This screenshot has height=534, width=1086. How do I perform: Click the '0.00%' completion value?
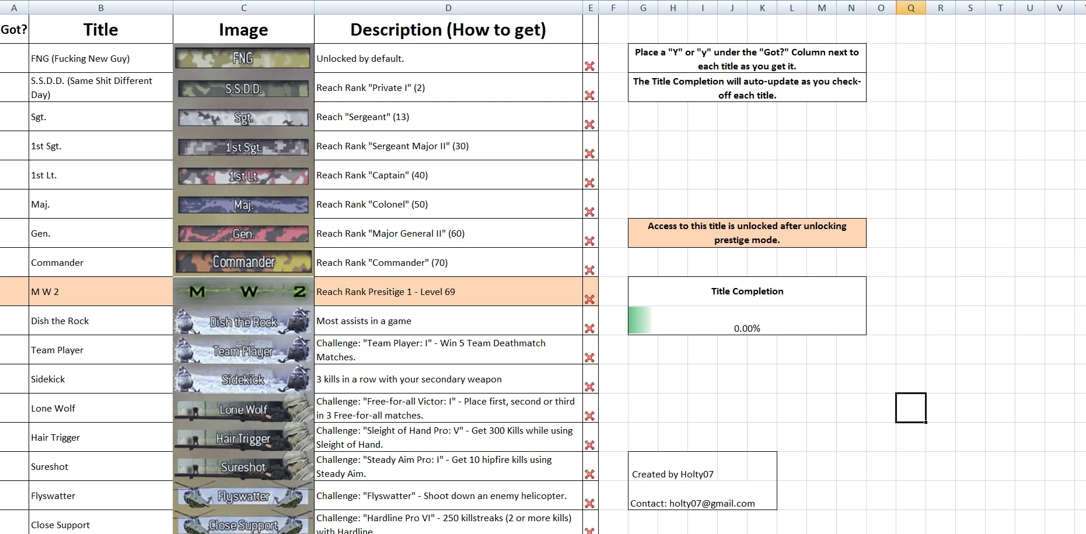[x=747, y=329]
